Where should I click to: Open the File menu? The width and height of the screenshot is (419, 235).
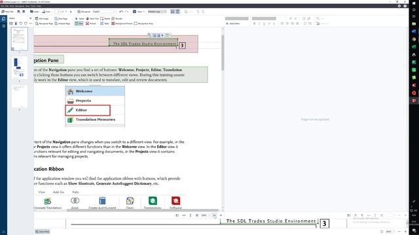tap(3, 6)
